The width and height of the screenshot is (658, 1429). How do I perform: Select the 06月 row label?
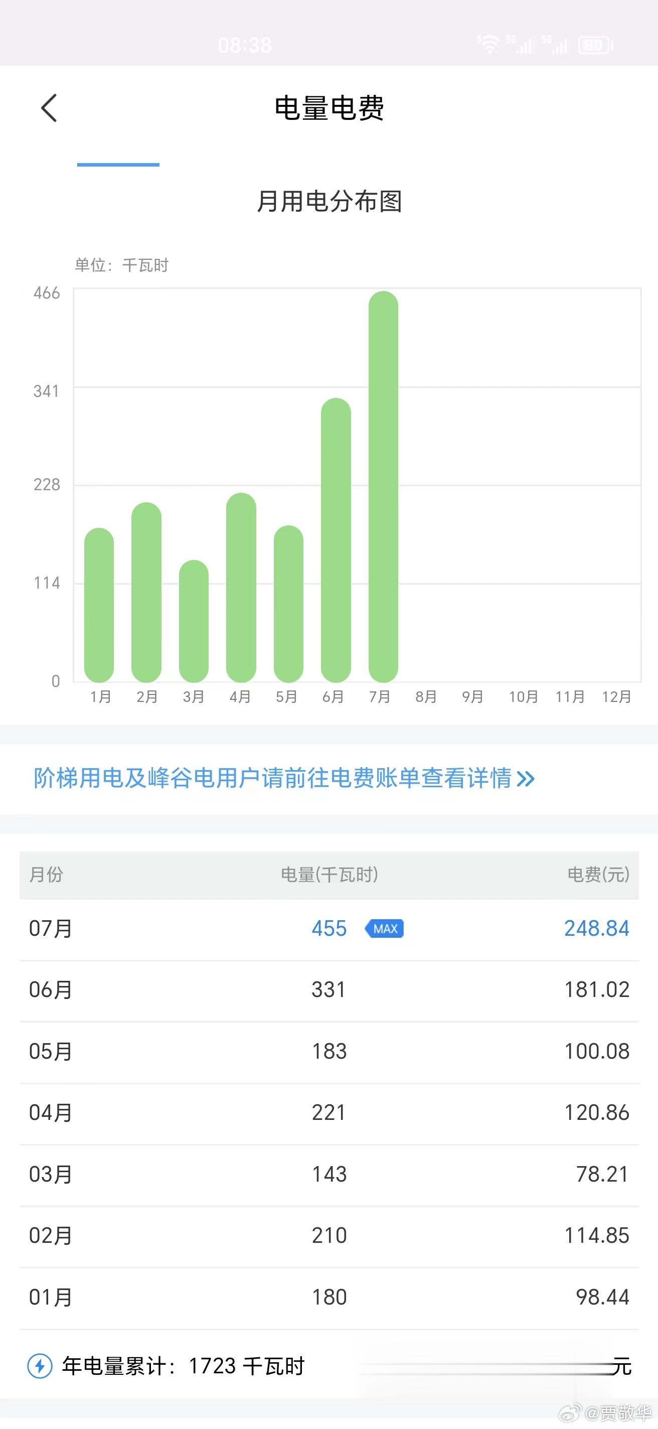click(x=51, y=989)
